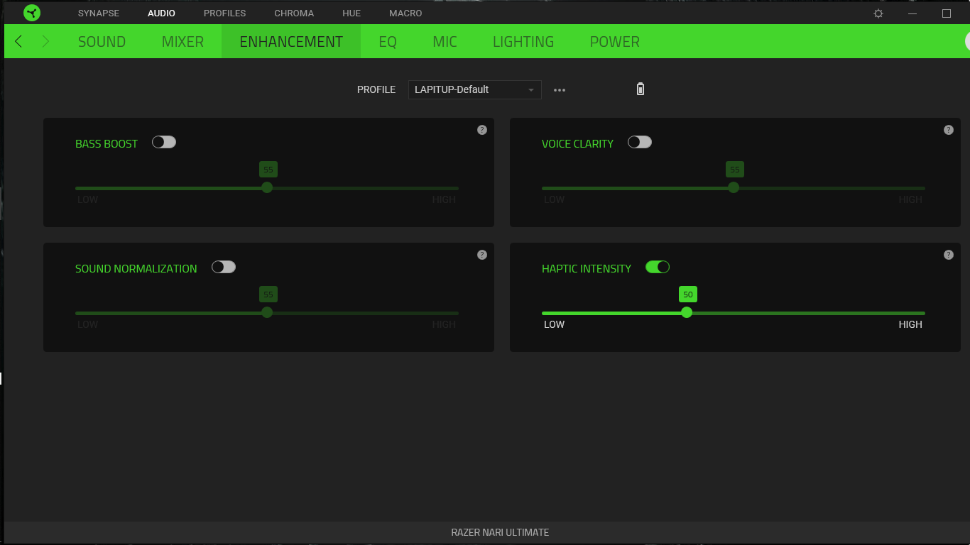Open the Profiles menu
Screen dimensions: 970x545
[x=224, y=13]
